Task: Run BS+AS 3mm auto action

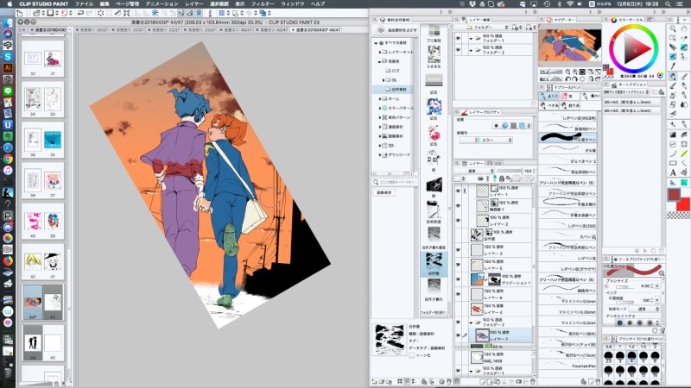Action: [631, 102]
